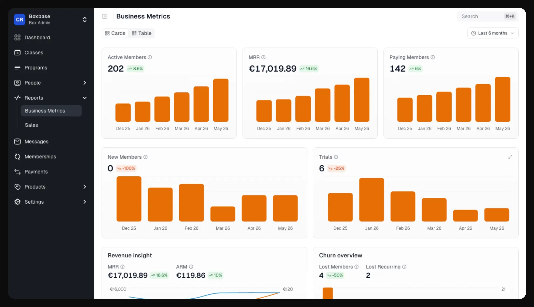Click the 16.6% badge on the MRR card
Viewport: 534px width, 307px height.
tap(309, 69)
